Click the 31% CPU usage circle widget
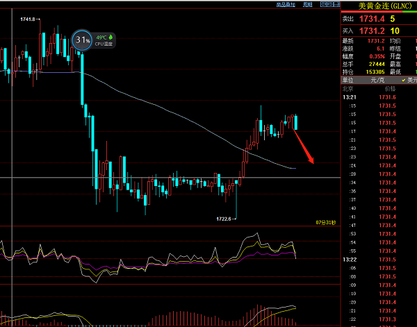The width and height of the screenshot is (417, 327). (83, 40)
